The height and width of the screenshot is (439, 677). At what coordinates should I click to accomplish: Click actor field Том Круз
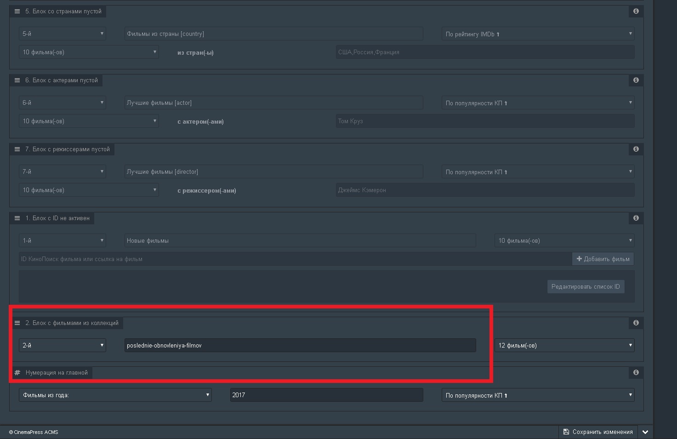click(485, 121)
